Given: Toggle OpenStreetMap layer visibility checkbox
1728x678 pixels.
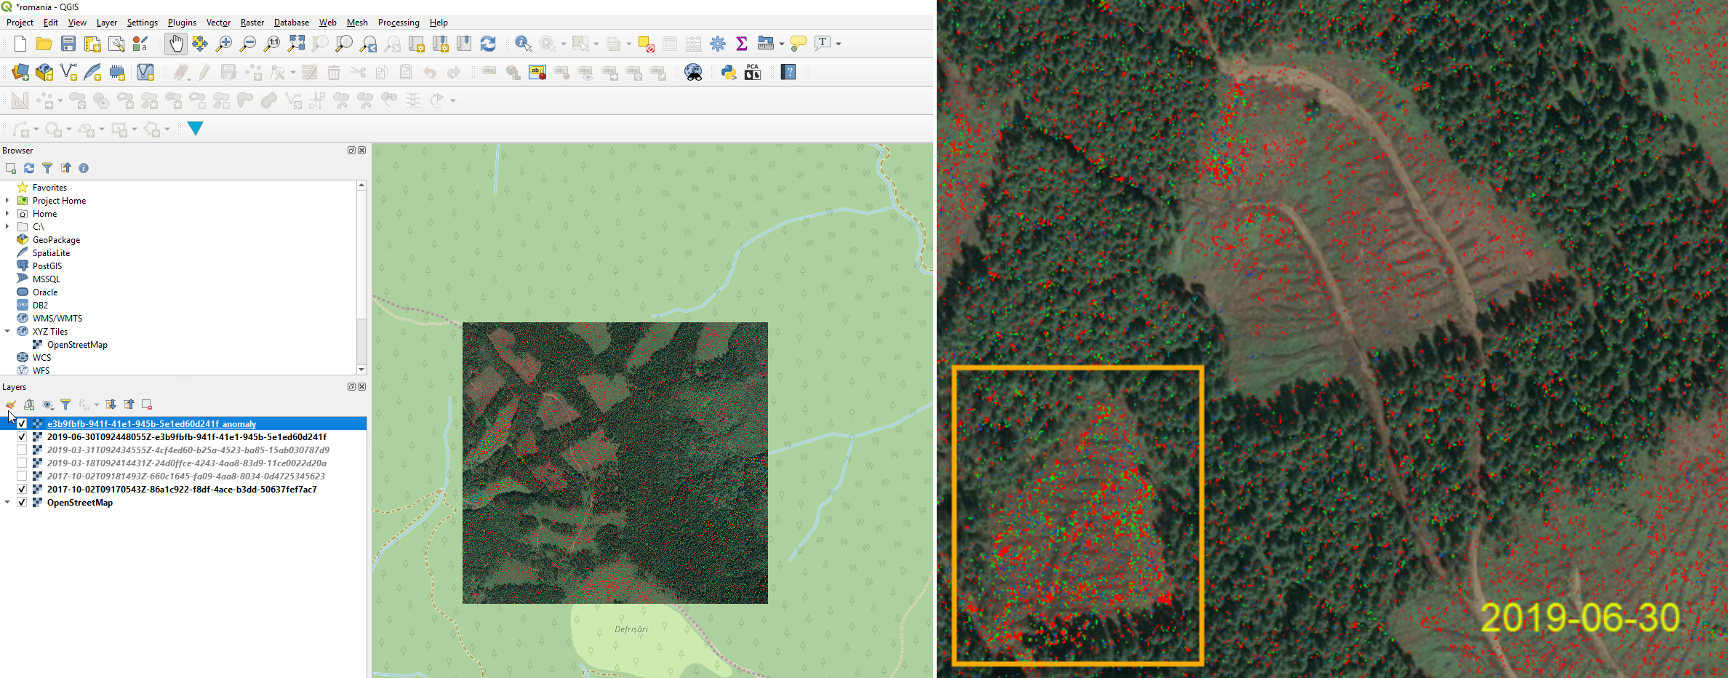Looking at the screenshot, I should (22, 503).
